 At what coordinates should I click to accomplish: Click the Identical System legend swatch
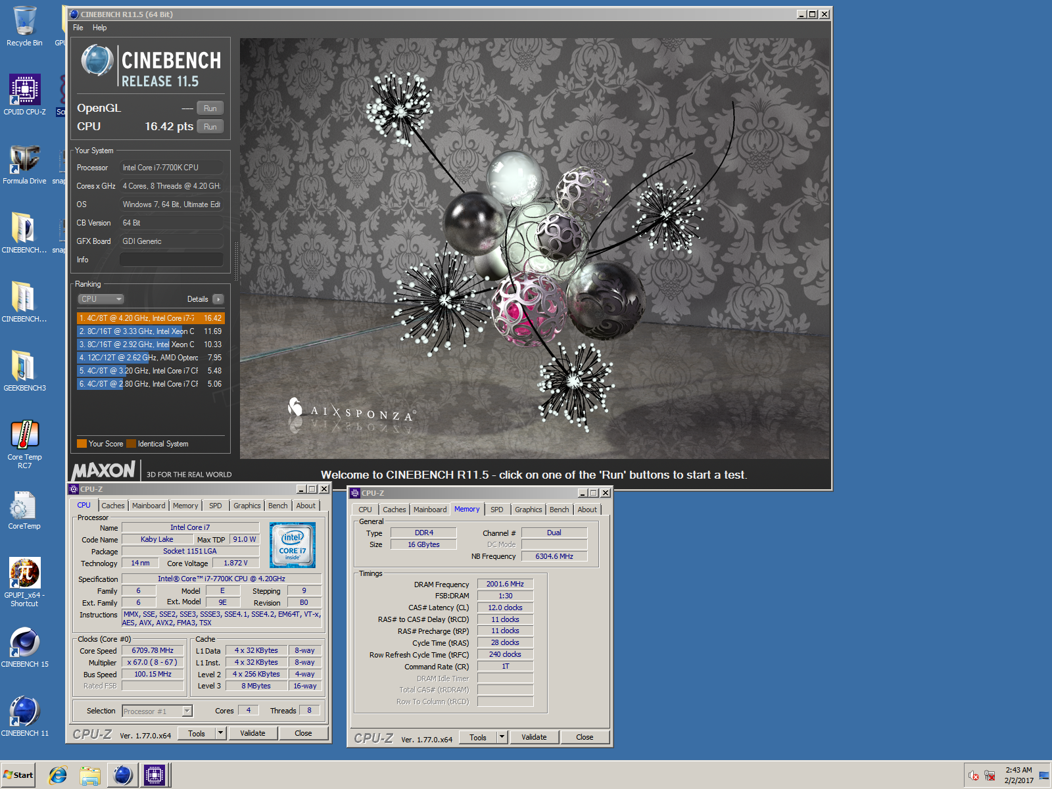(x=131, y=444)
